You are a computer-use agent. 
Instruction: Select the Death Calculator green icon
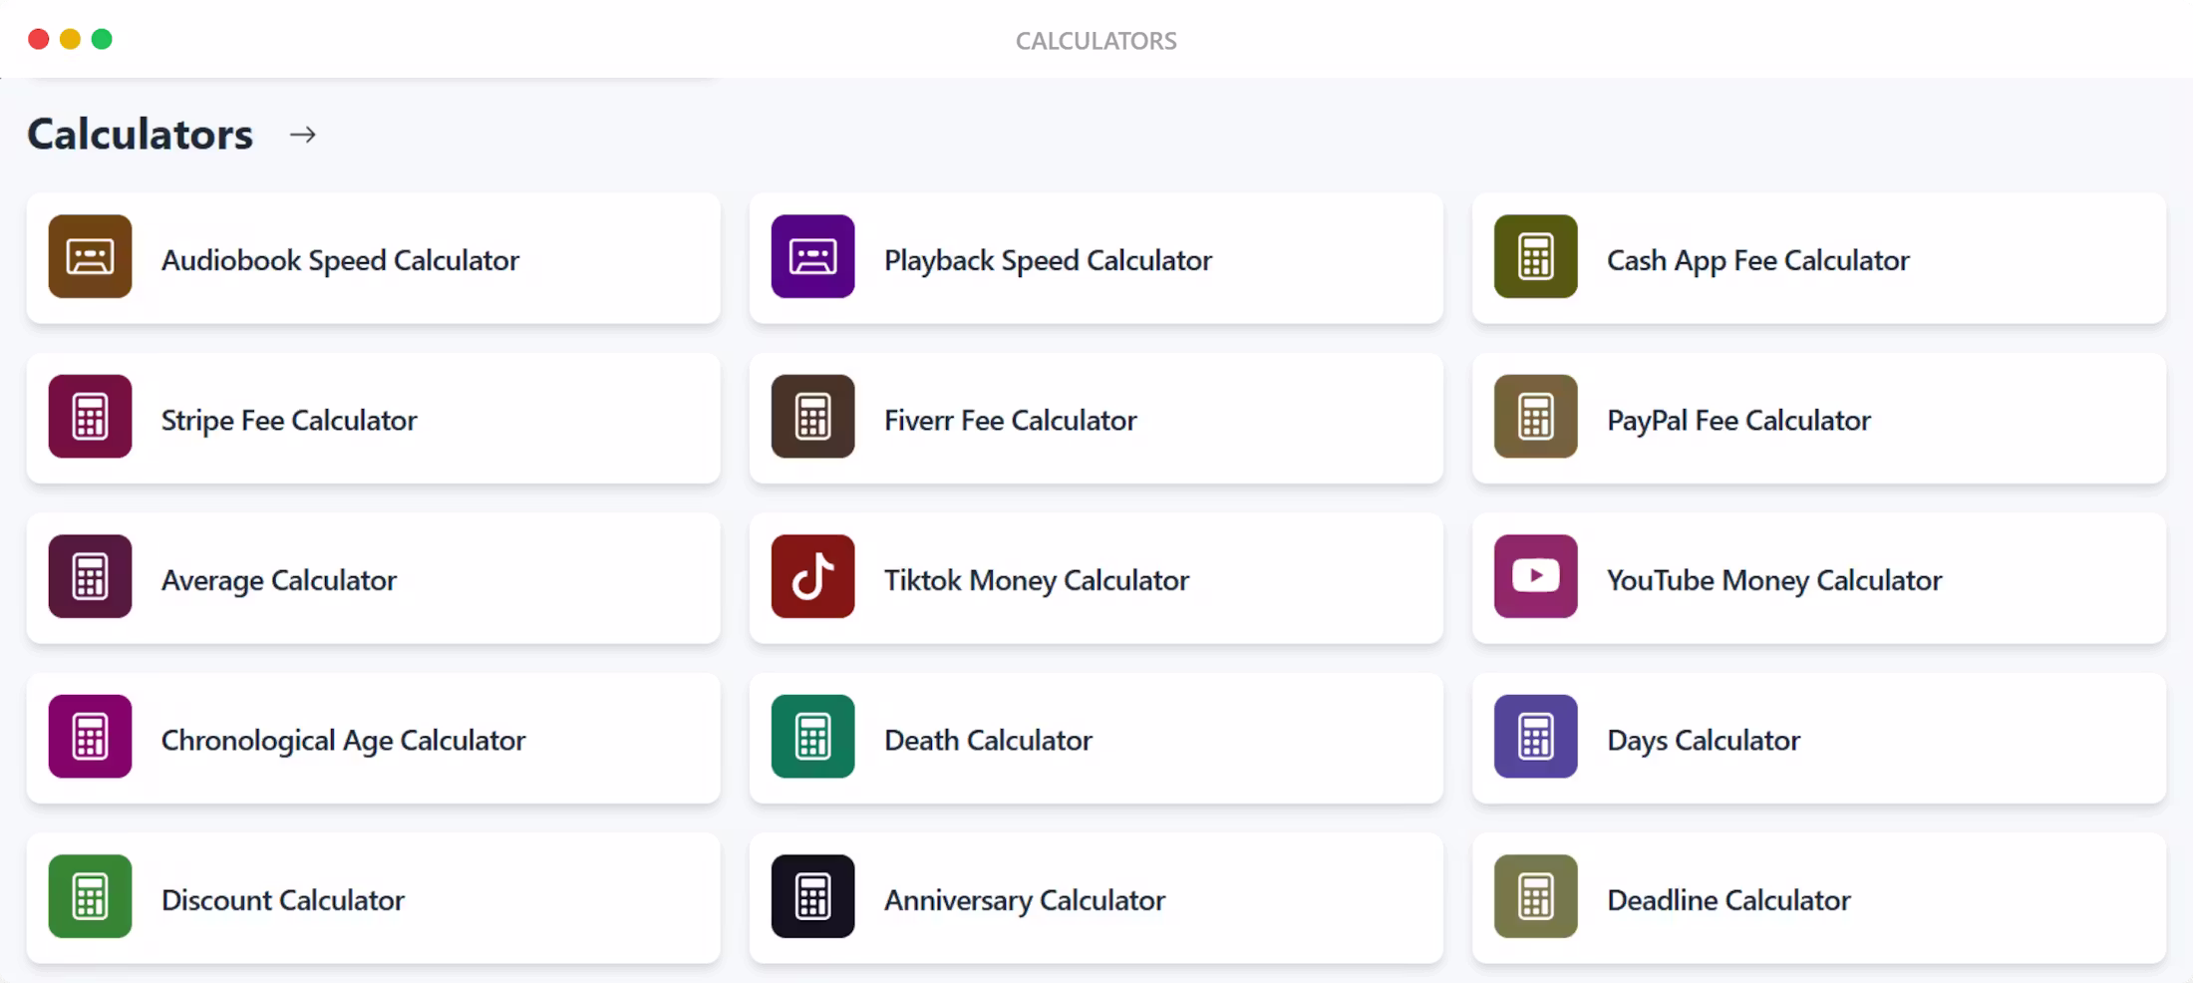coord(811,737)
